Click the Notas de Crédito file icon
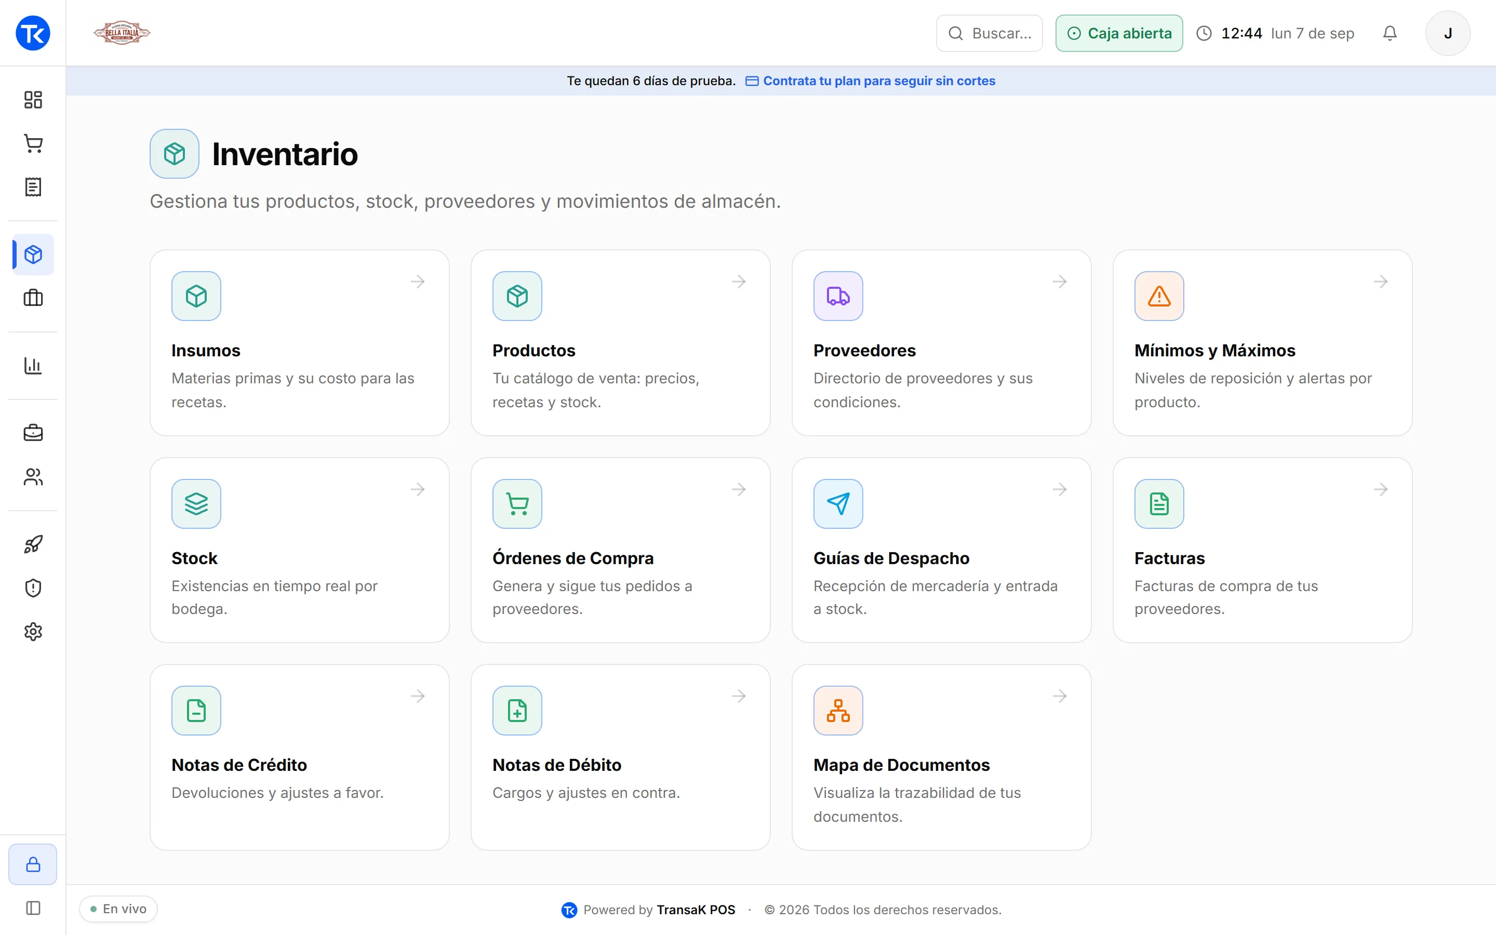Image resolution: width=1496 pixels, height=935 pixels. click(x=196, y=711)
